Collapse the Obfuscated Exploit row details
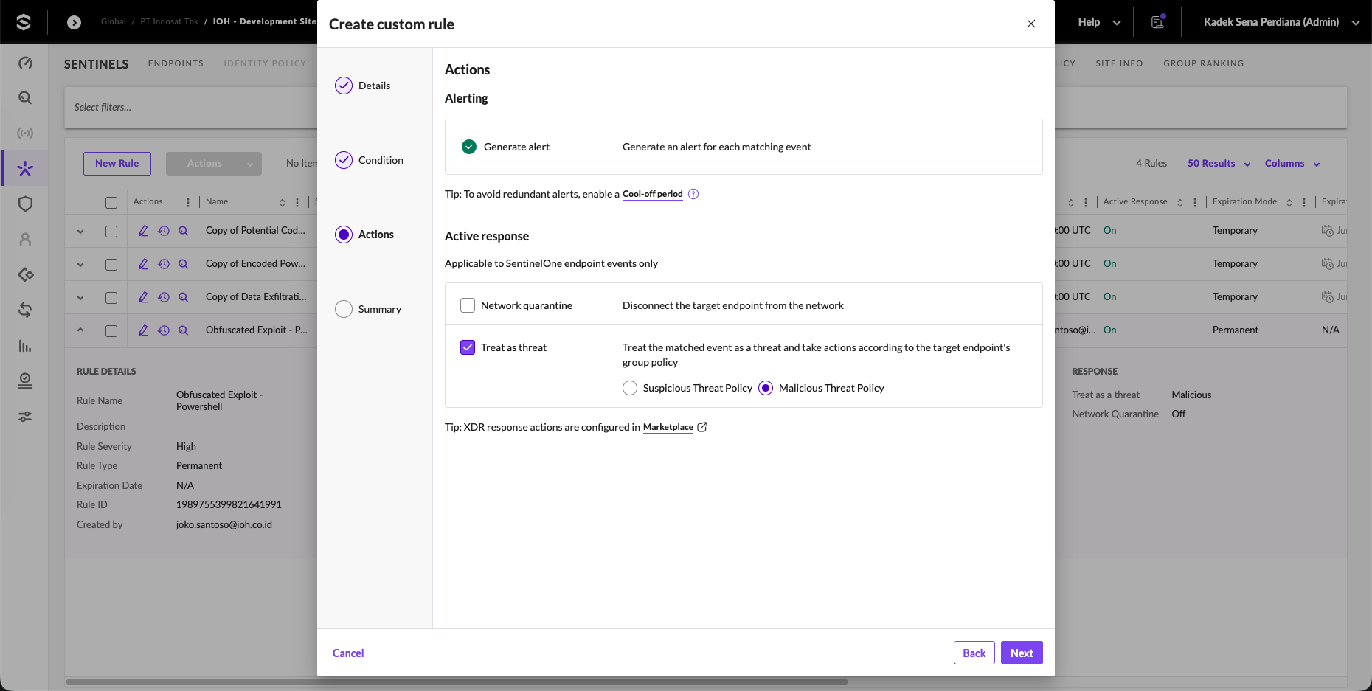The image size is (1372, 691). (80, 330)
